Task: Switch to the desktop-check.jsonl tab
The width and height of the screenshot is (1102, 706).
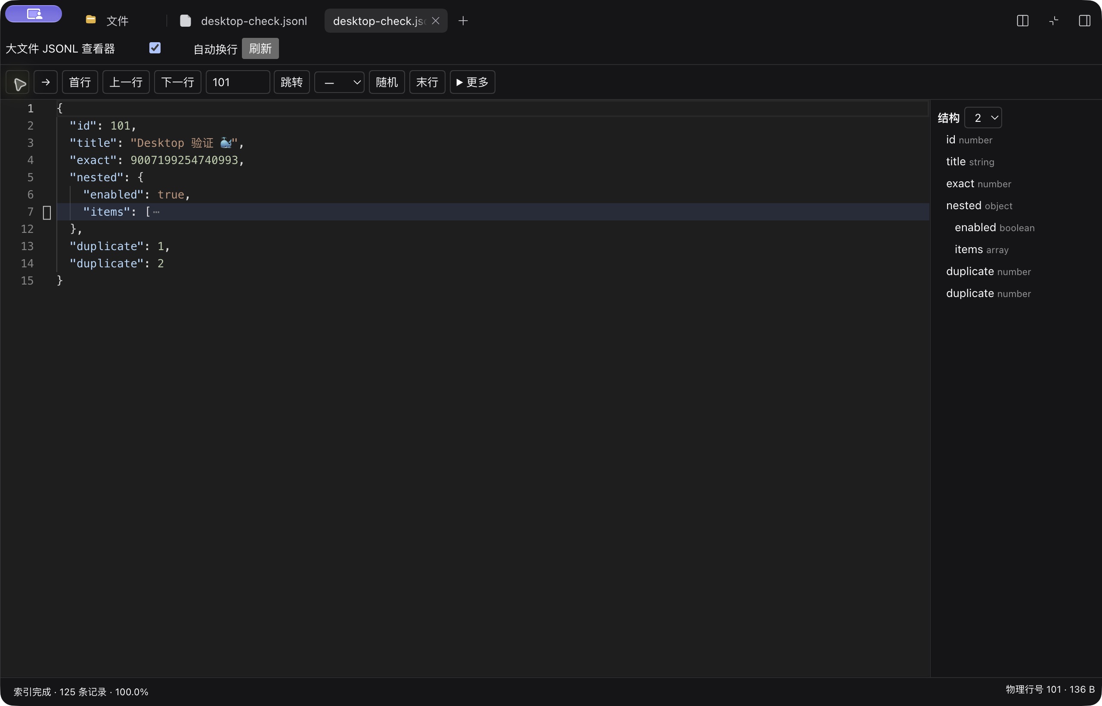Action: (x=243, y=21)
